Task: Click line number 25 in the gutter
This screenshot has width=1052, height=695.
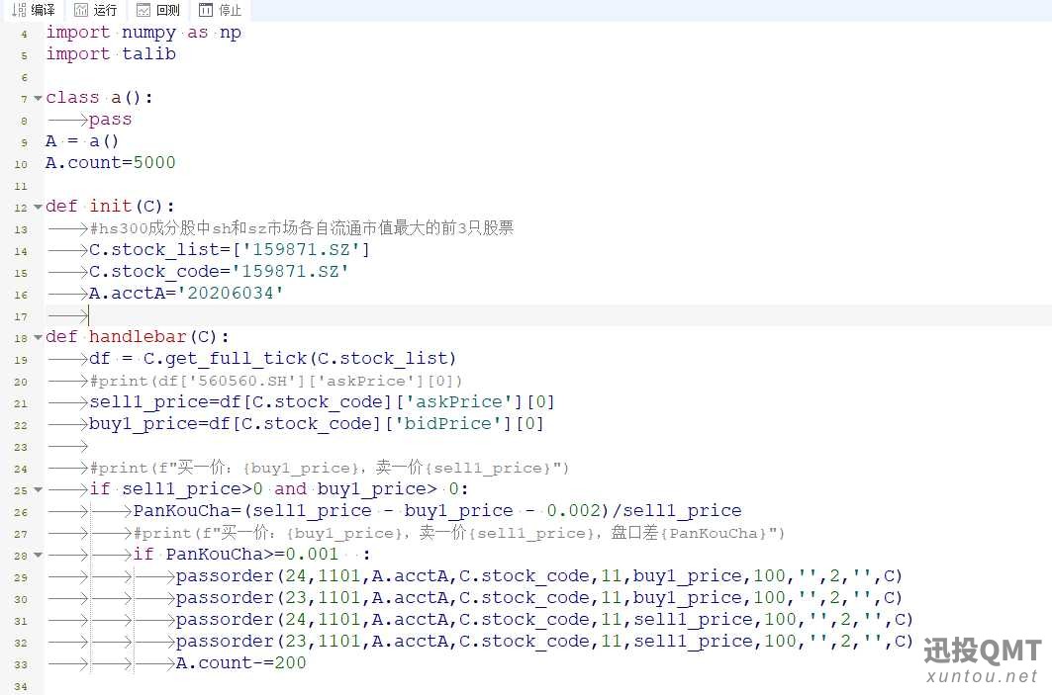Action: click(x=21, y=490)
